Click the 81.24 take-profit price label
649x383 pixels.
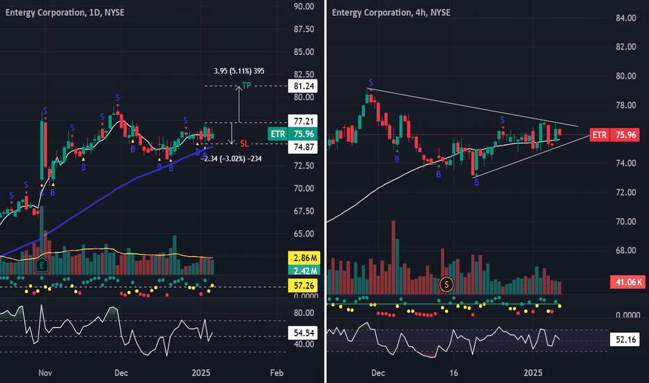coord(304,86)
